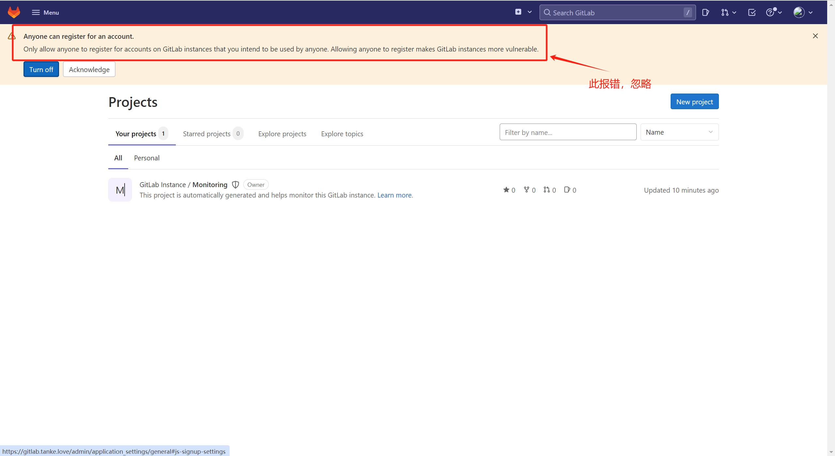835x456 pixels.
Task: Switch to the Personal tab
Action: tap(147, 158)
